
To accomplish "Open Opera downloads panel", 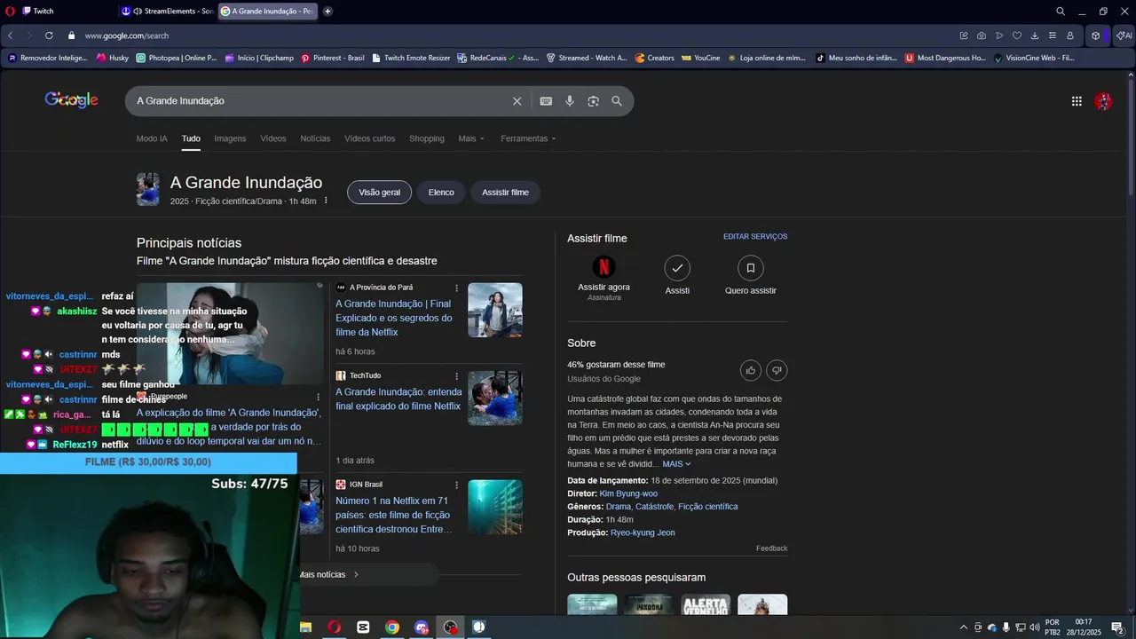I will tap(1035, 35).
